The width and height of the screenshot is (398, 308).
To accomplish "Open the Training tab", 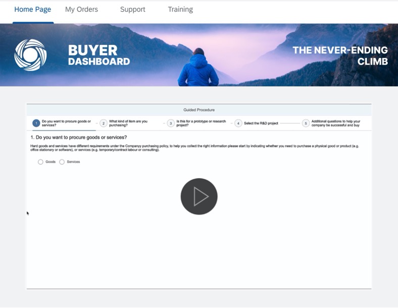I will (x=180, y=10).
